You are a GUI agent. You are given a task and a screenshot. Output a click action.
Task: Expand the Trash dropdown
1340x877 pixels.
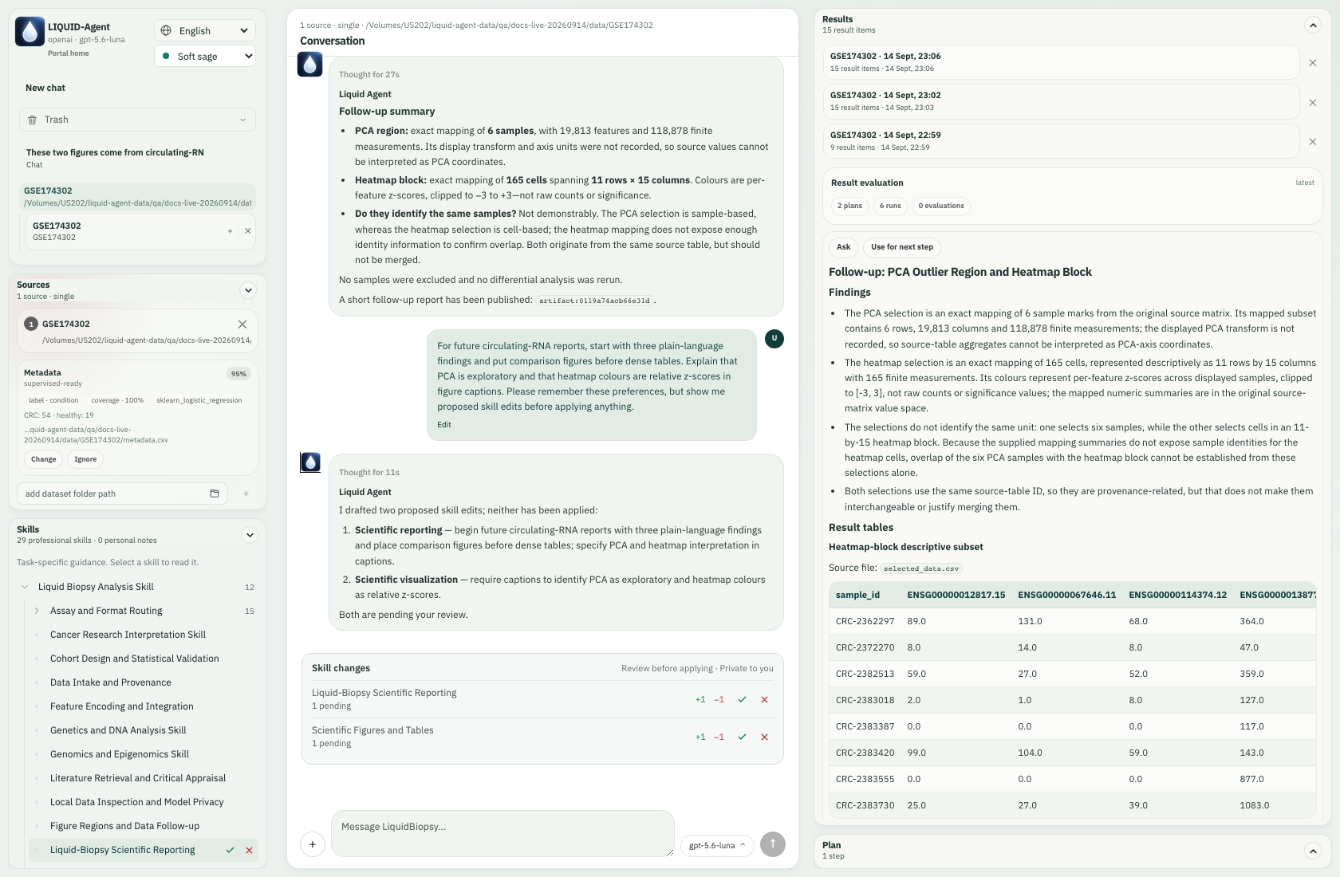pyautogui.click(x=137, y=120)
